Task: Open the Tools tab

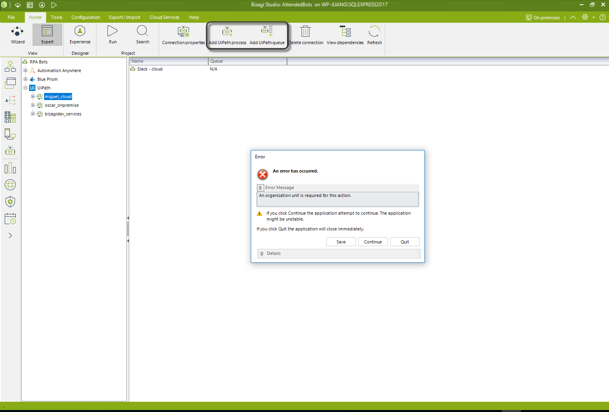Action: (x=57, y=17)
